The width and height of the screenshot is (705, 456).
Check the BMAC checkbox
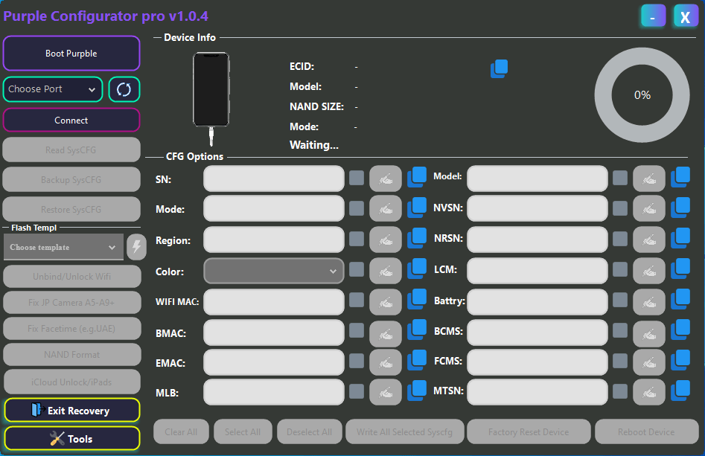(x=356, y=333)
